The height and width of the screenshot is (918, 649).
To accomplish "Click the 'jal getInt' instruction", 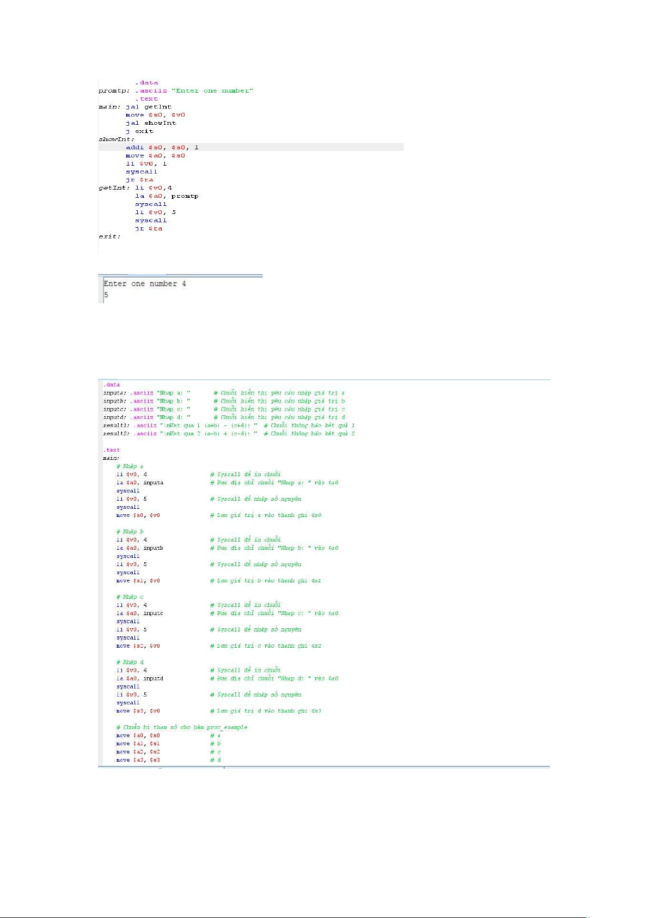I will [149, 107].
